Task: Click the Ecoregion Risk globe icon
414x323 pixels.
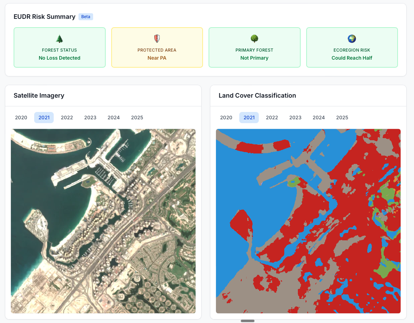Action: tap(352, 39)
